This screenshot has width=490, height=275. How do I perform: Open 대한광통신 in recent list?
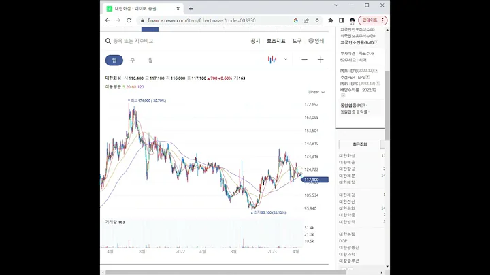click(348, 248)
